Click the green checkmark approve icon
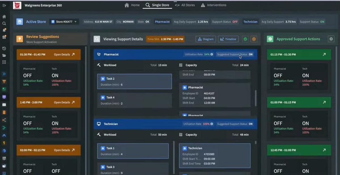The height and width of the screenshot is (175, 340). click(245, 39)
